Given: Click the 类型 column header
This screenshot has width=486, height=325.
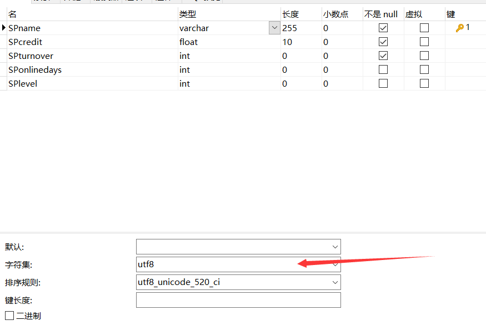Looking at the screenshot, I should tap(187, 13).
